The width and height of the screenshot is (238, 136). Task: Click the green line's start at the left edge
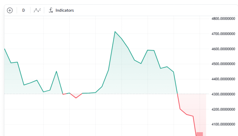[x=5, y=49]
